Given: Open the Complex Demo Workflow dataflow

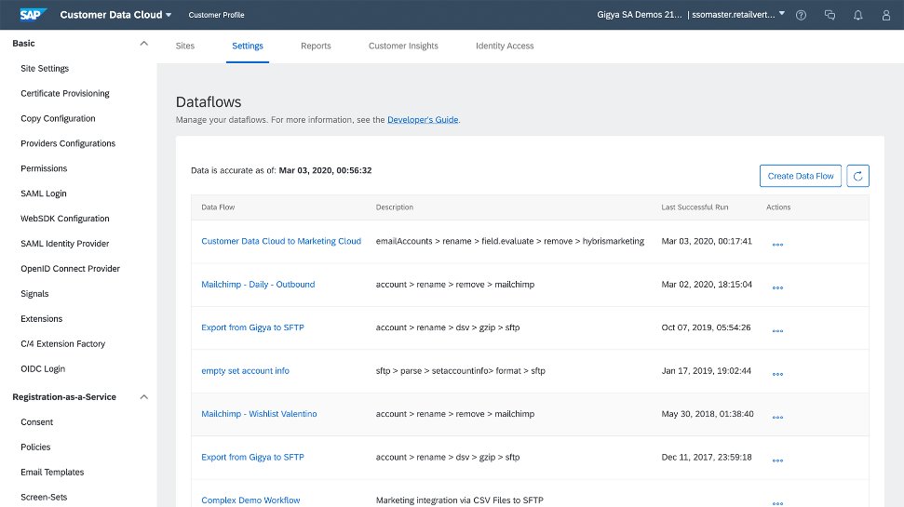Looking at the screenshot, I should (x=250, y=500).
